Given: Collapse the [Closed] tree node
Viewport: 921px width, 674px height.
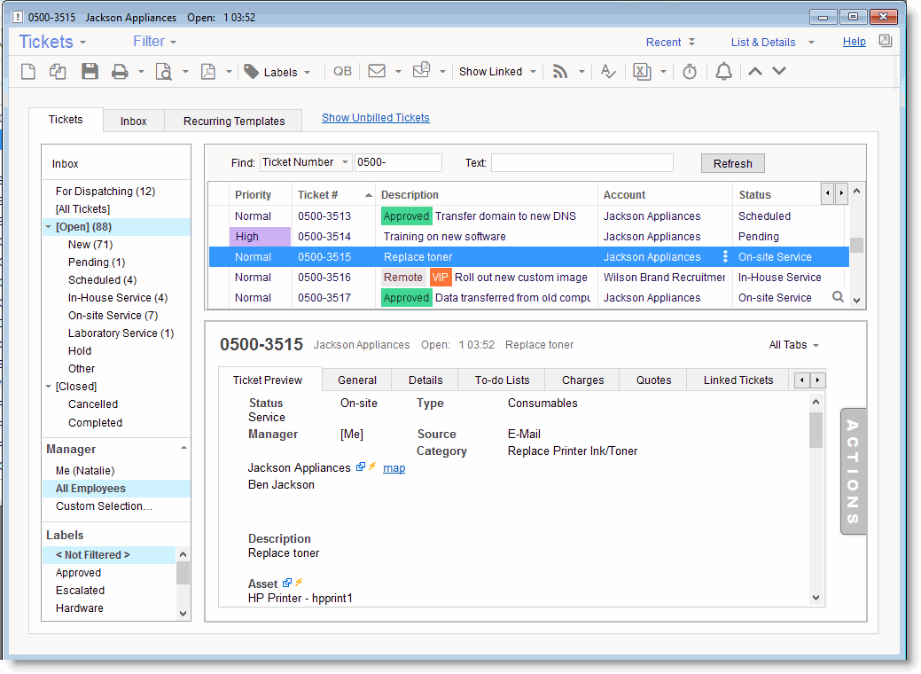Looking at the screenshot, I should [x=48, y=387].
